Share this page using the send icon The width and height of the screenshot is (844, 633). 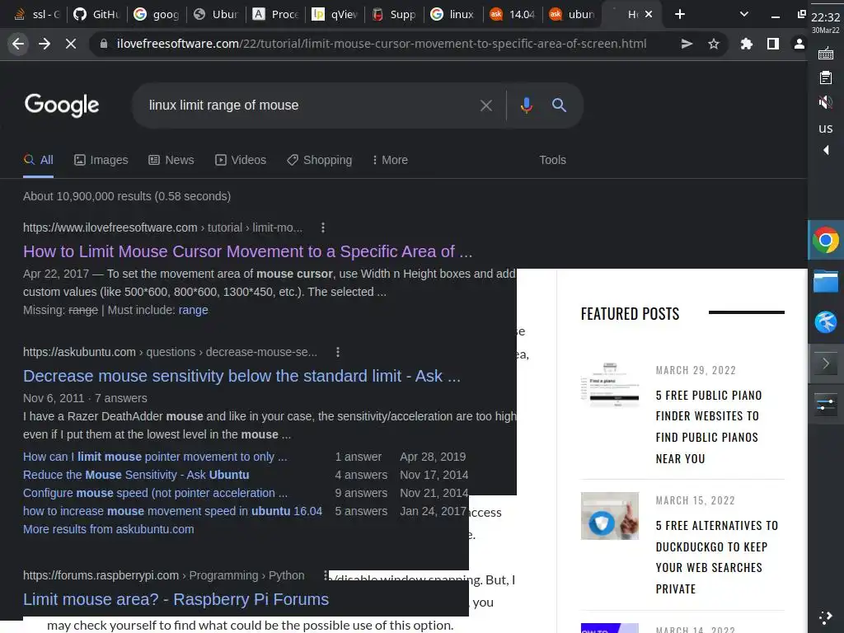687,44
